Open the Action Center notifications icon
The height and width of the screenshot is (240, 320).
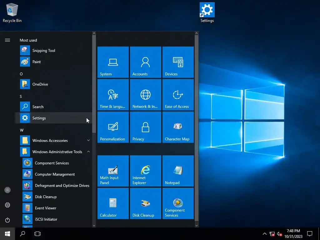(310, 234)
